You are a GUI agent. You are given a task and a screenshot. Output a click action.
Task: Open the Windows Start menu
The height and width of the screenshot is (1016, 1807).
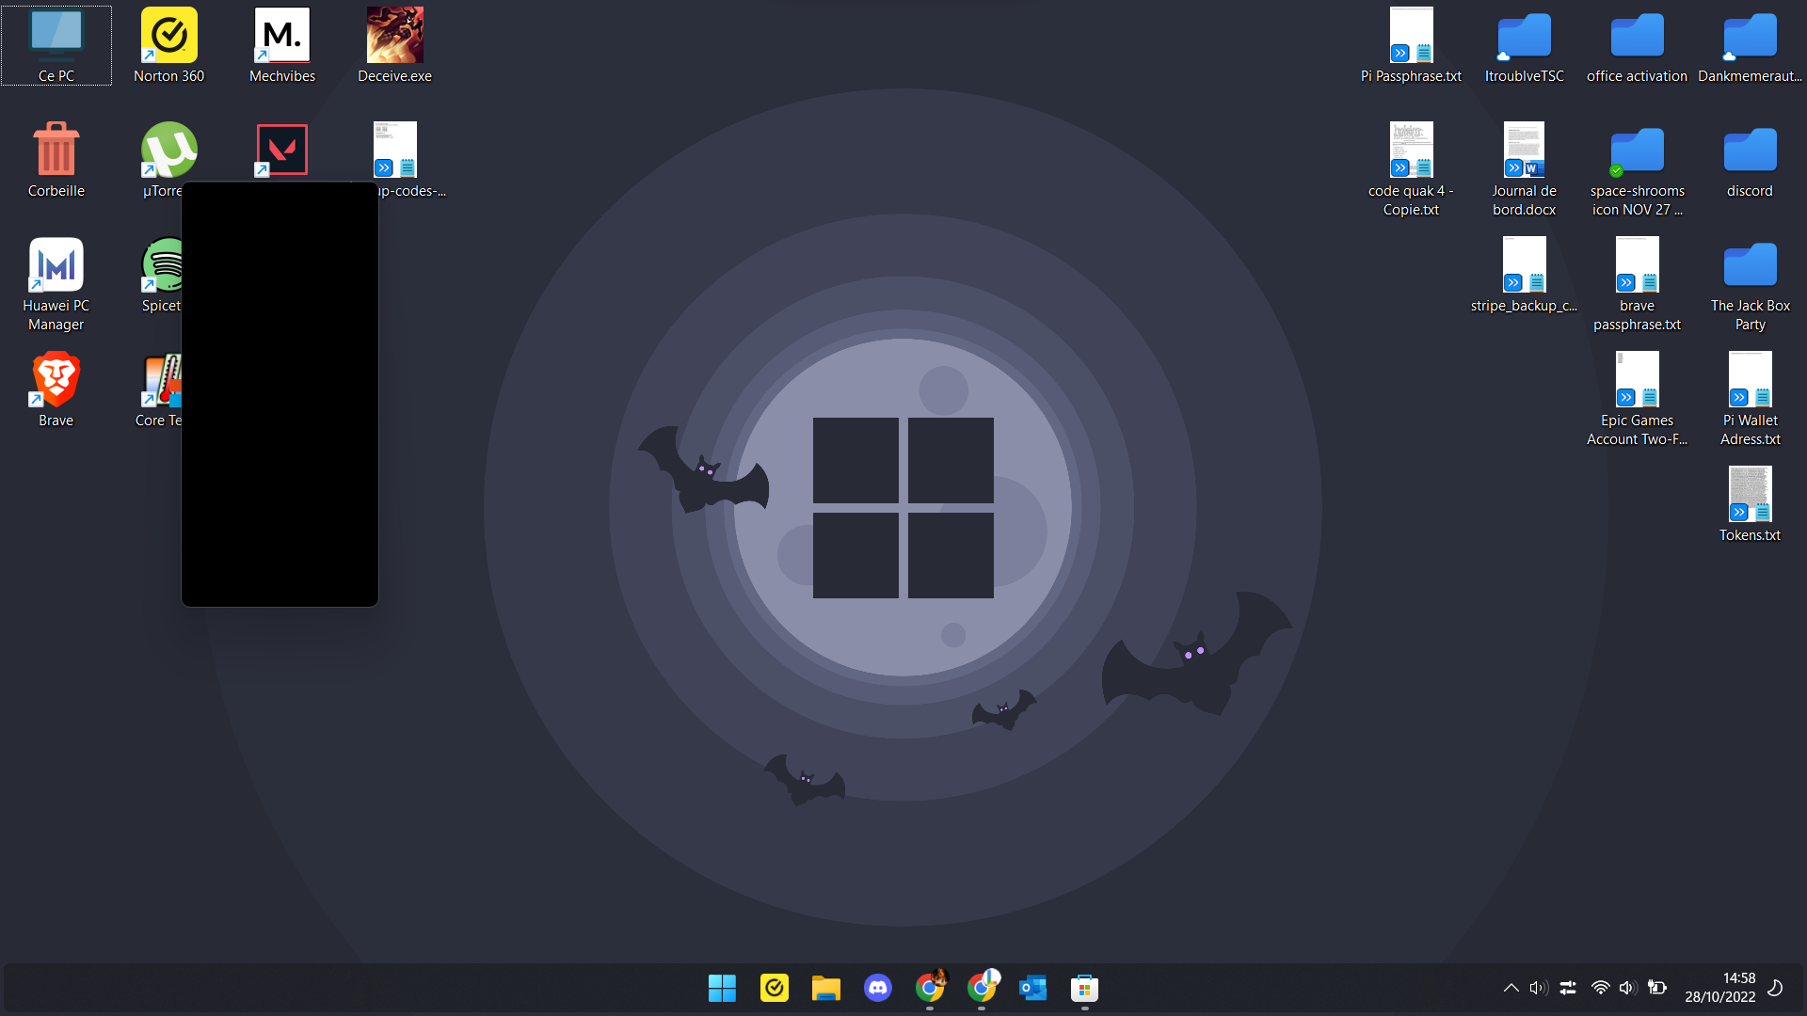pyautogui.click(x=722, y=988)
